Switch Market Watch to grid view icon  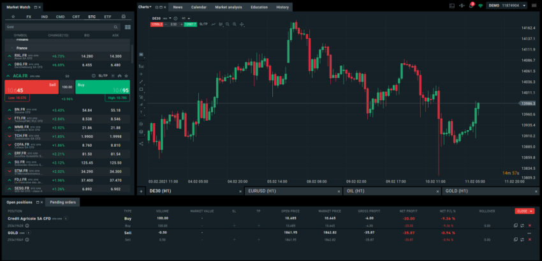click(x=128, y=27)
